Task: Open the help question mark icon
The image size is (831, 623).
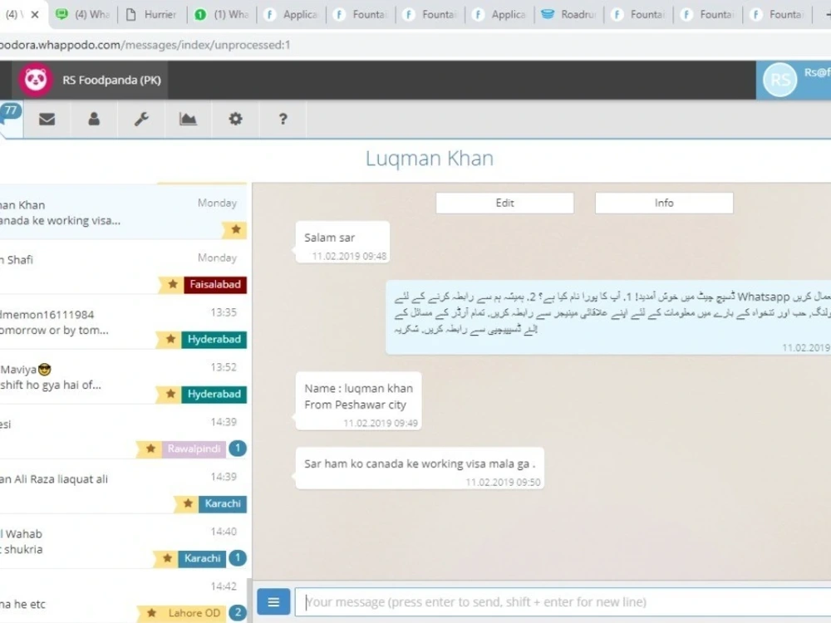Action: click(283, 119)
